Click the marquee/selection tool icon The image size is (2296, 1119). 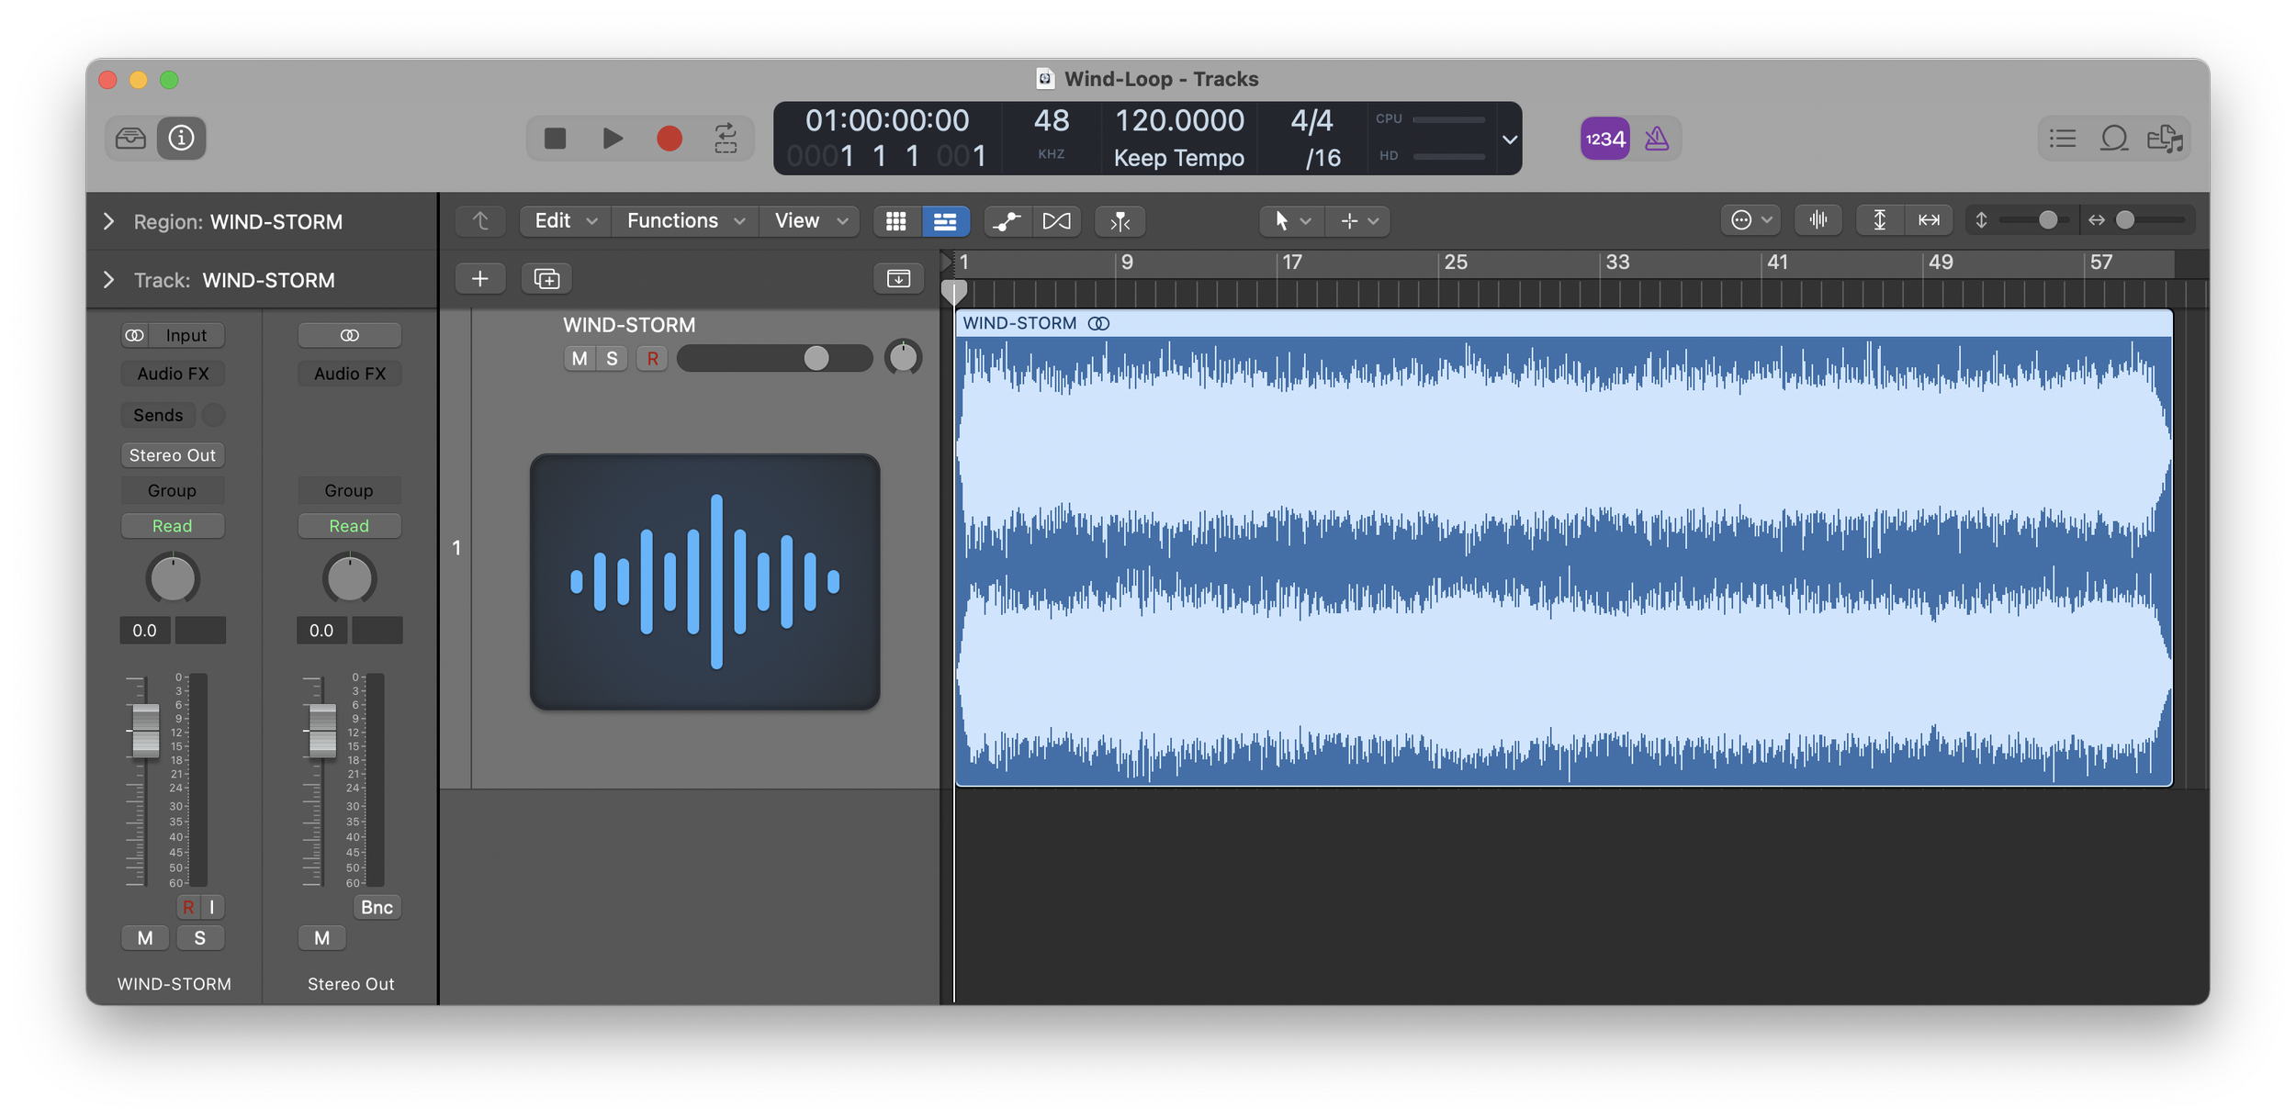(1348, 221)
